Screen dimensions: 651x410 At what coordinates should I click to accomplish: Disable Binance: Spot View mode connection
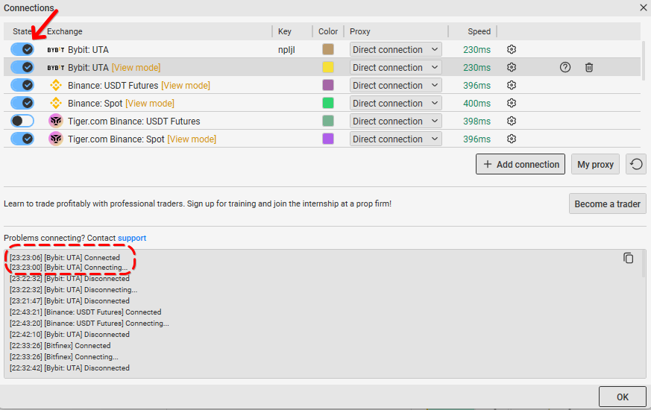[x=22, y=103]
